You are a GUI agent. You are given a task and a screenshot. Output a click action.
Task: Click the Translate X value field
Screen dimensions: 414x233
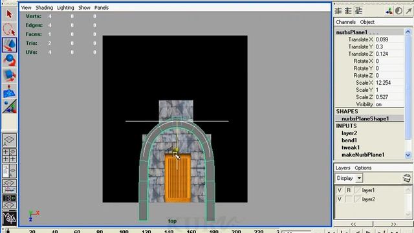point(389,39)
